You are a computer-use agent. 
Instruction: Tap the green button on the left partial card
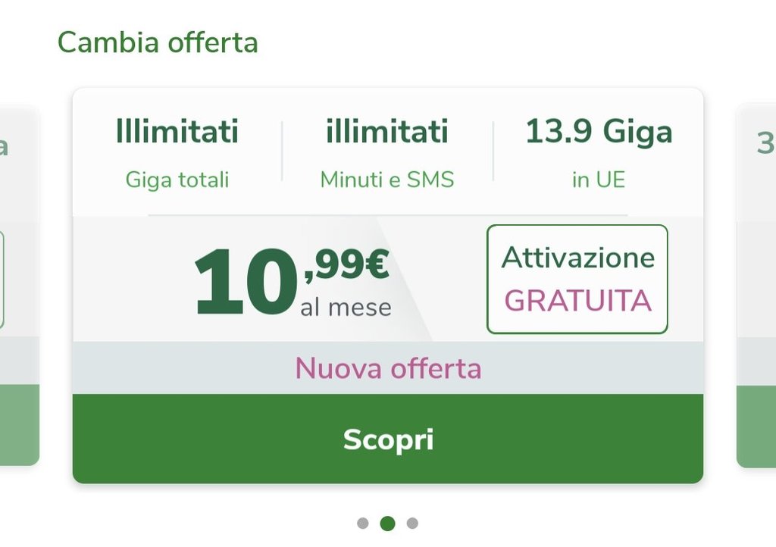point(18,424)
